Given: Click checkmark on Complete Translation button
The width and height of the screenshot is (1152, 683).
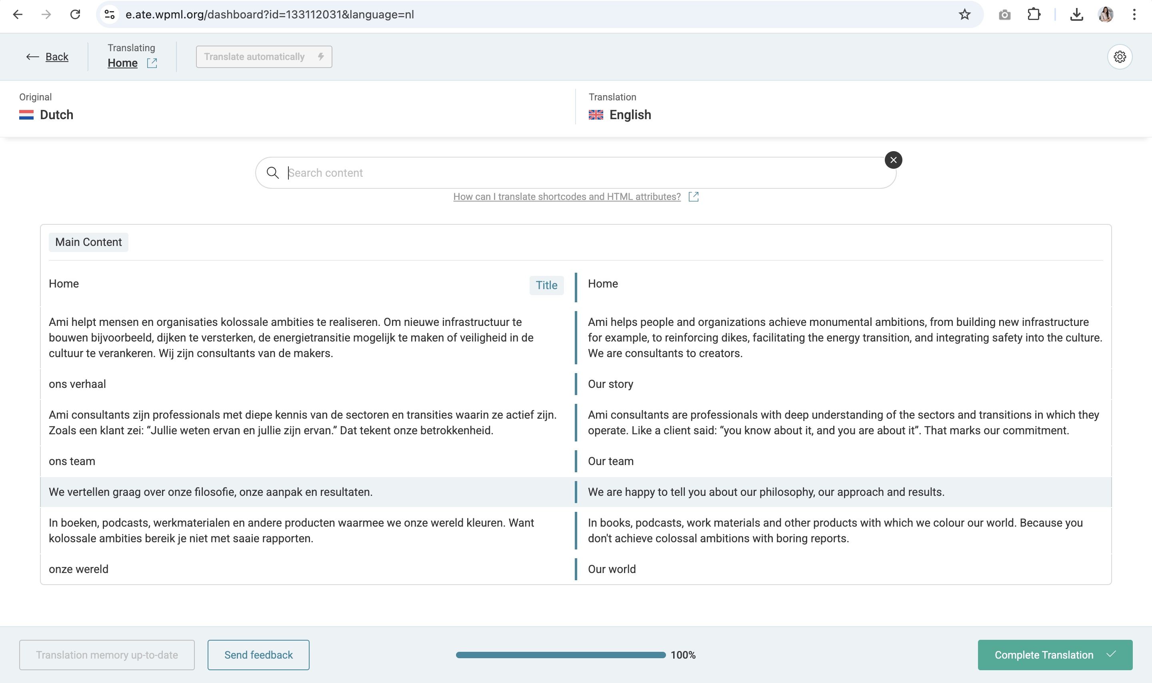Looking at the screenshot, I should click(x=1111, y=654).
